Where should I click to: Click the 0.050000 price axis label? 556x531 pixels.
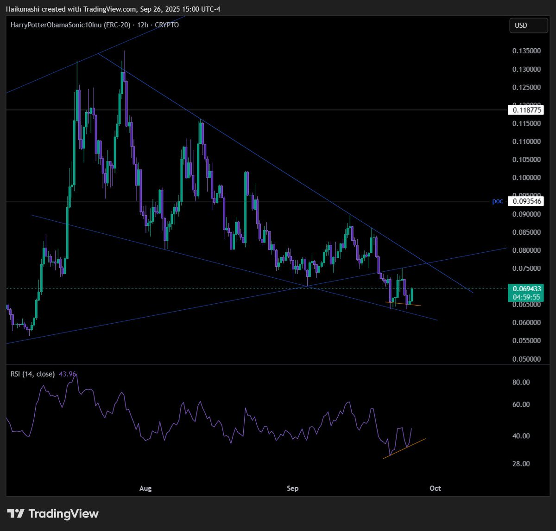point(527,359)
